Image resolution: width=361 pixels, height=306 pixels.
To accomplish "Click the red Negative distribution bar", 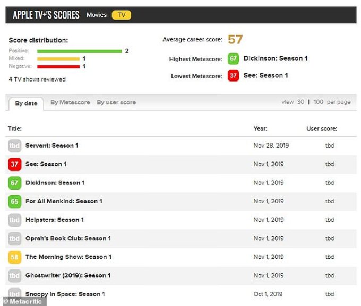I will pos(58,67).
